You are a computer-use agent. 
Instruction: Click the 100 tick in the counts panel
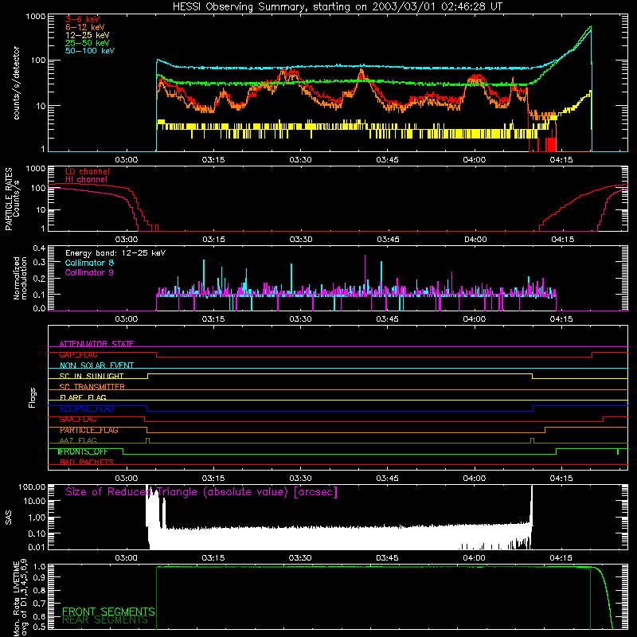pos(37,61)
